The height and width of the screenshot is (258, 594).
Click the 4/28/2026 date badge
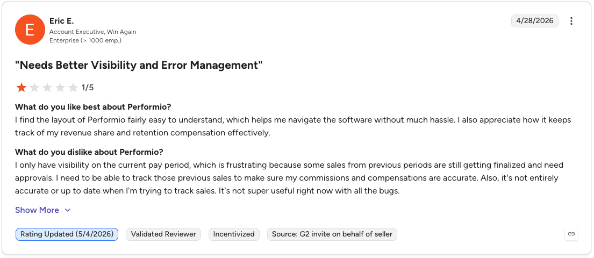(x=535, y=21)
